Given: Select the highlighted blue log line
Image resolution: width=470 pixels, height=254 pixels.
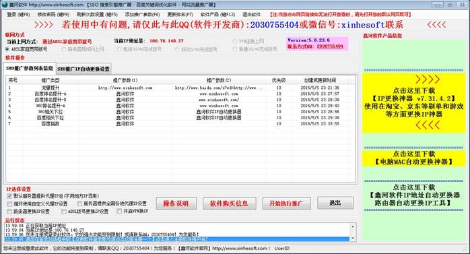Looking at the screenshot, I should click(x=177, y=239).
